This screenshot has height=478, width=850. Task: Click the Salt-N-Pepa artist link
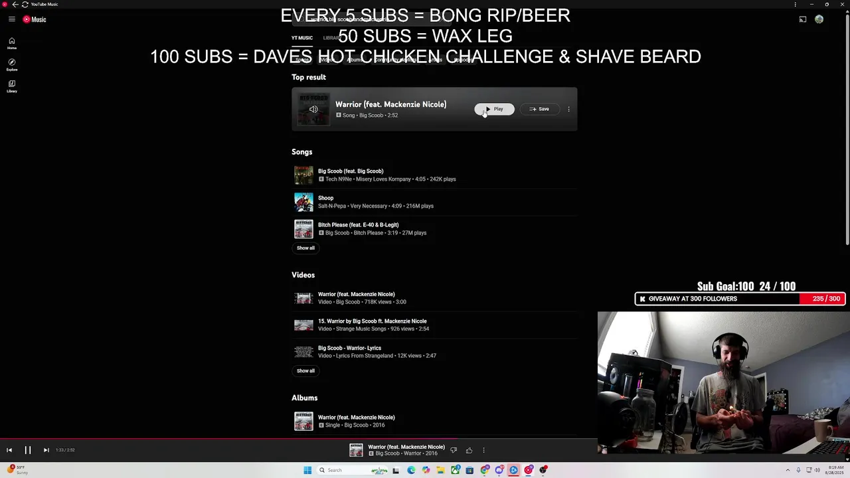(x=332, y=206)
